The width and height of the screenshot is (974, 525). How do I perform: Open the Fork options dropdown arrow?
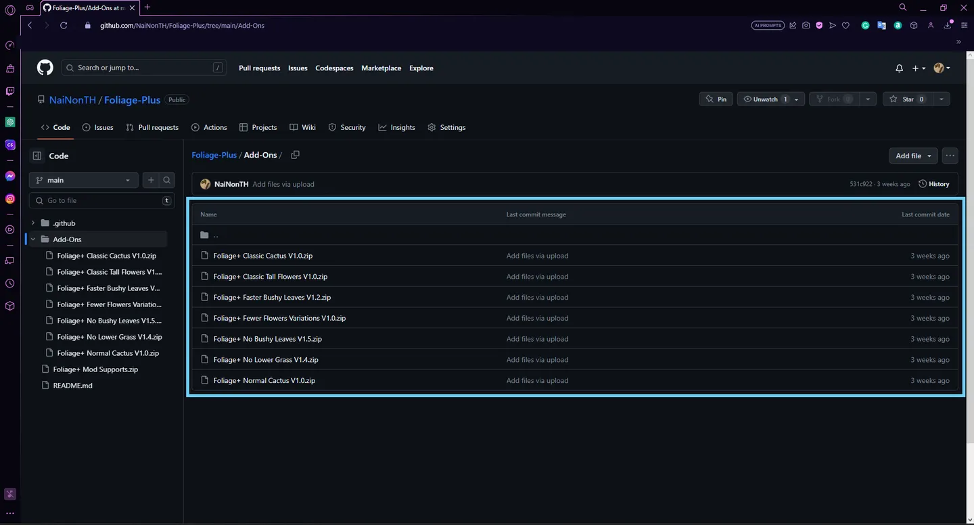click(x=868, y=99)
